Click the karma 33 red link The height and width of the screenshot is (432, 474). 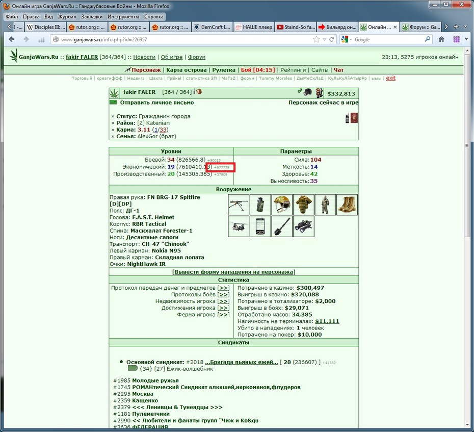(163, 130)
